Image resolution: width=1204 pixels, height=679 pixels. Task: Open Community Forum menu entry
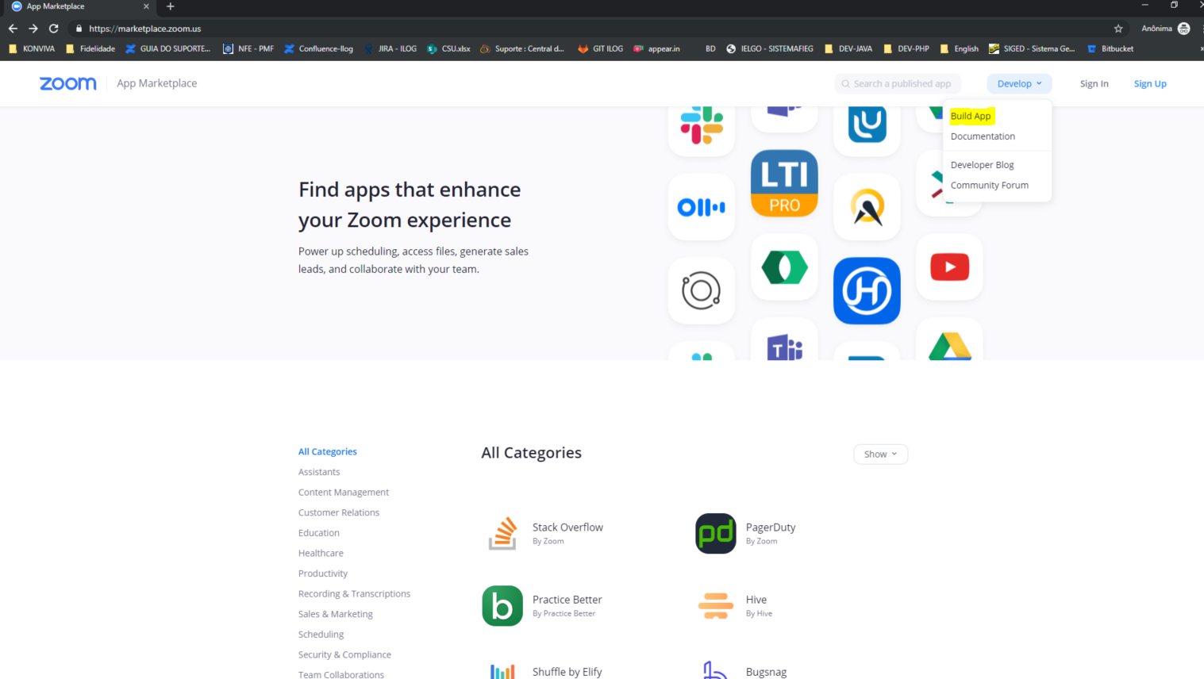pos(989,185)
